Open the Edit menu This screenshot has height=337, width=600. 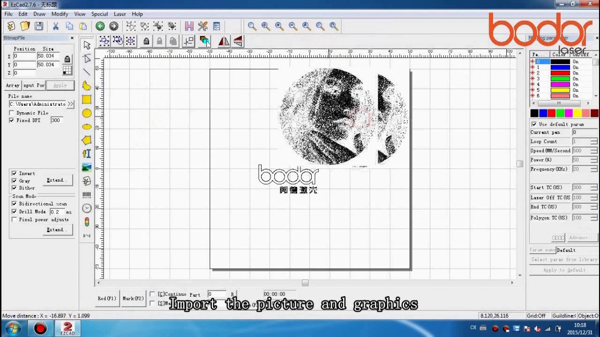pos(23,14)
